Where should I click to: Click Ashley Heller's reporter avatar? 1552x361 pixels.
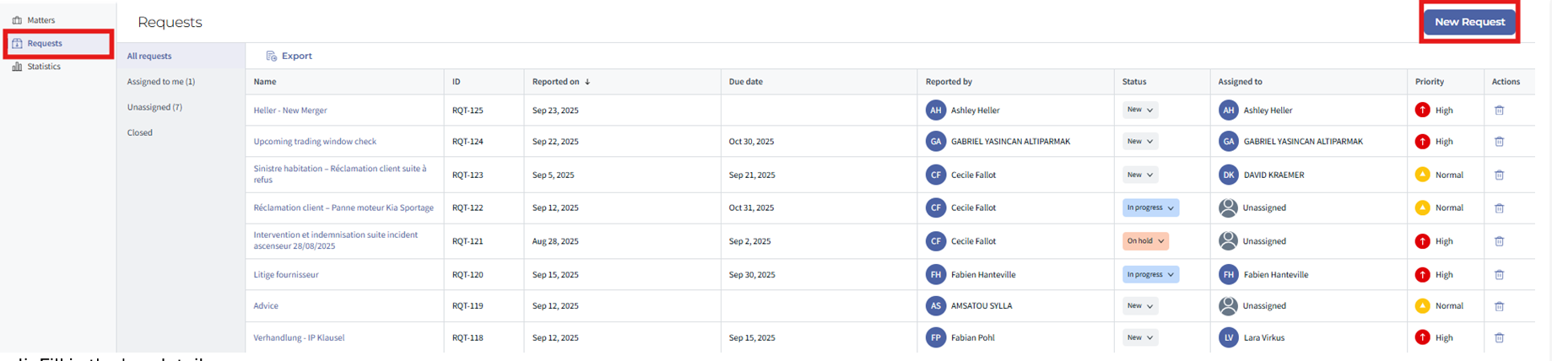click(935, 110)
